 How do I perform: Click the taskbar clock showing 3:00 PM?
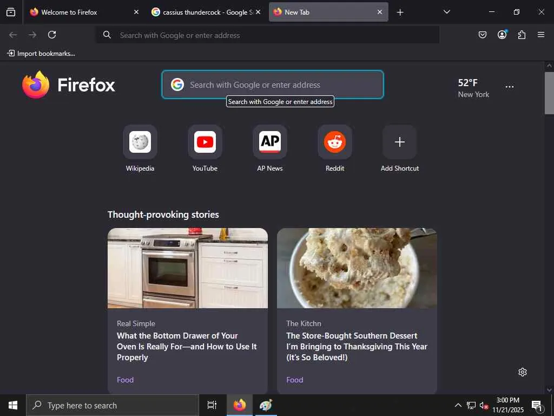coord(508,405)
